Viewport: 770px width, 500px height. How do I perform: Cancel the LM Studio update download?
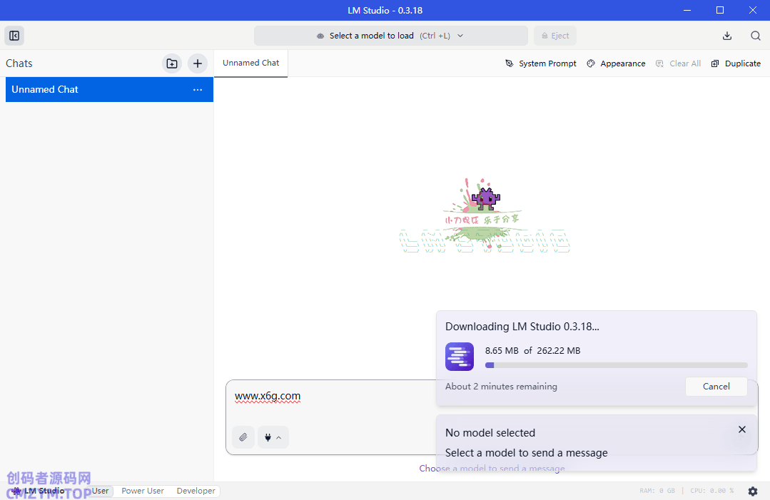(716, 387)
